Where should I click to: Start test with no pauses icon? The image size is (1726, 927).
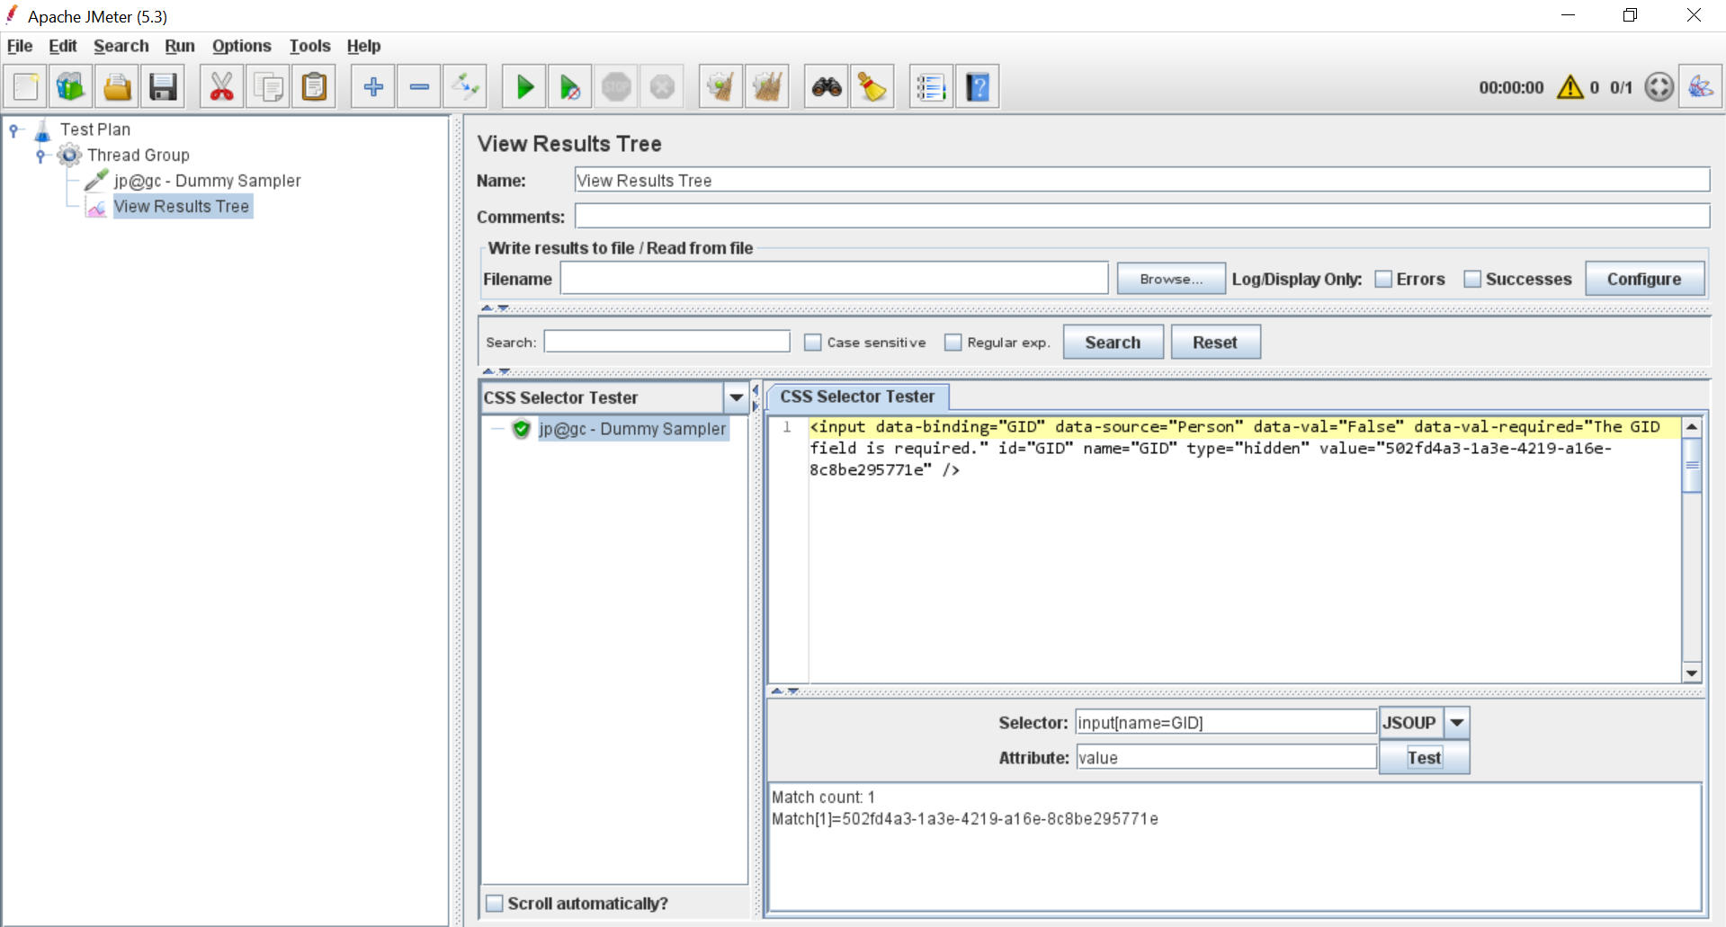tap(570, 87)
